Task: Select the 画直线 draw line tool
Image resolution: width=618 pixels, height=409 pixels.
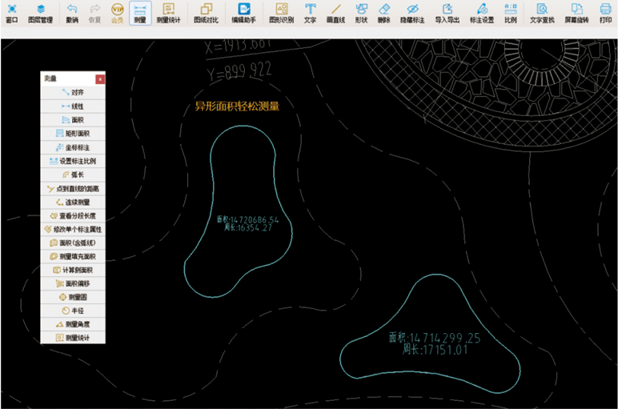Action: [336, 13]
